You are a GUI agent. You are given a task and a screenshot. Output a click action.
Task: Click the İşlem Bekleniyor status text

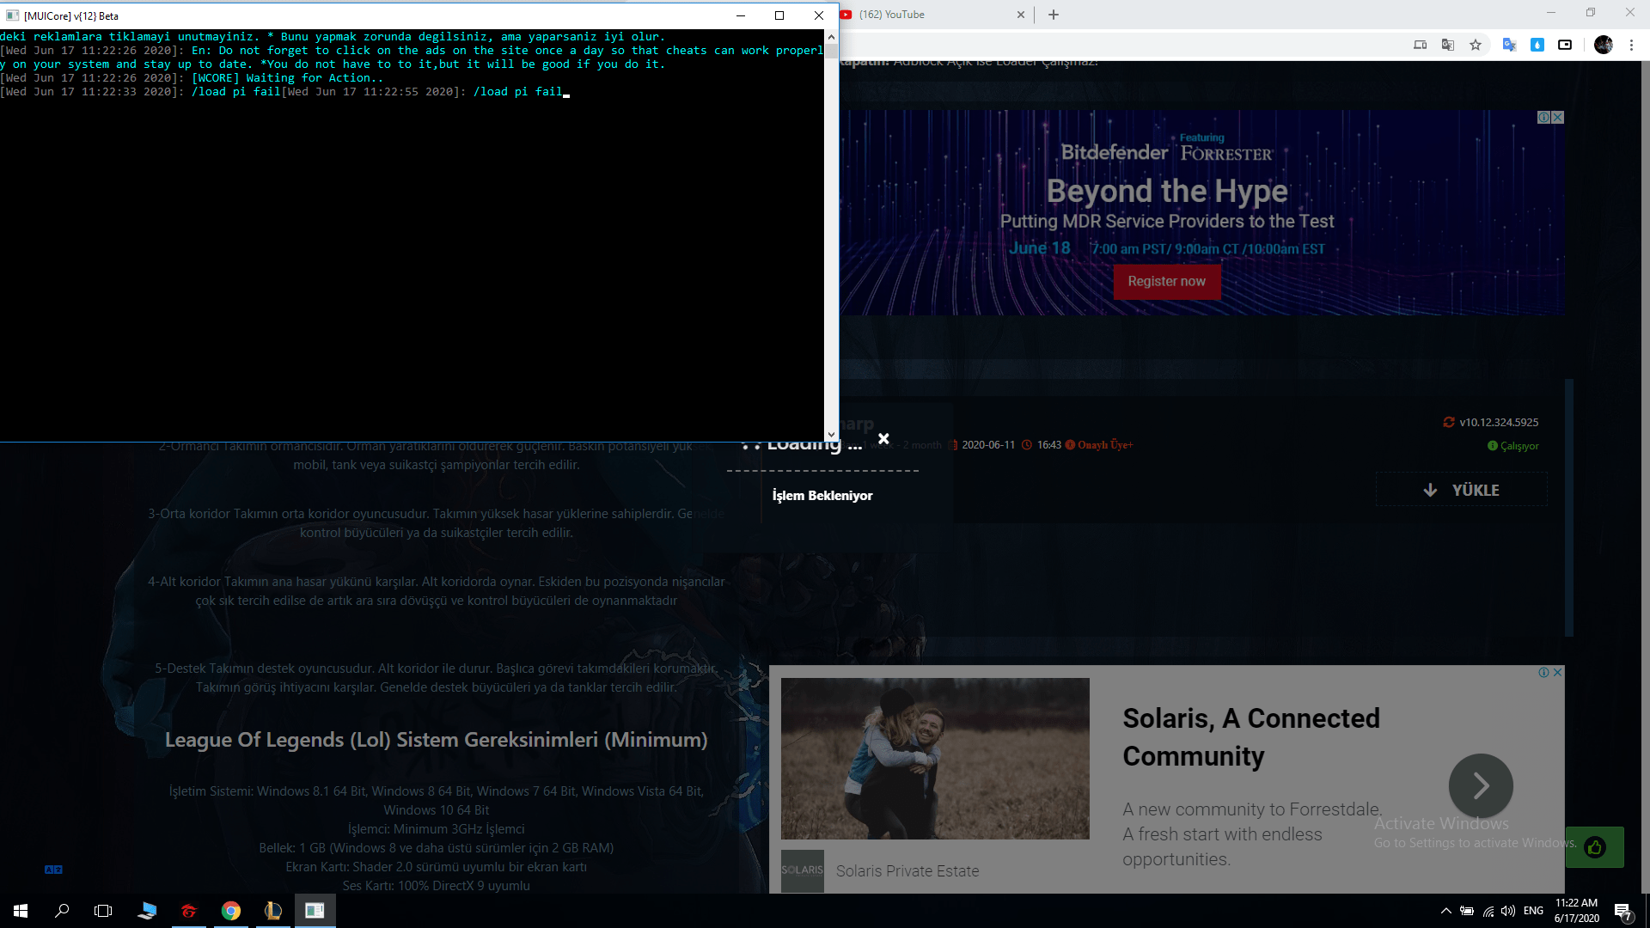822,496
